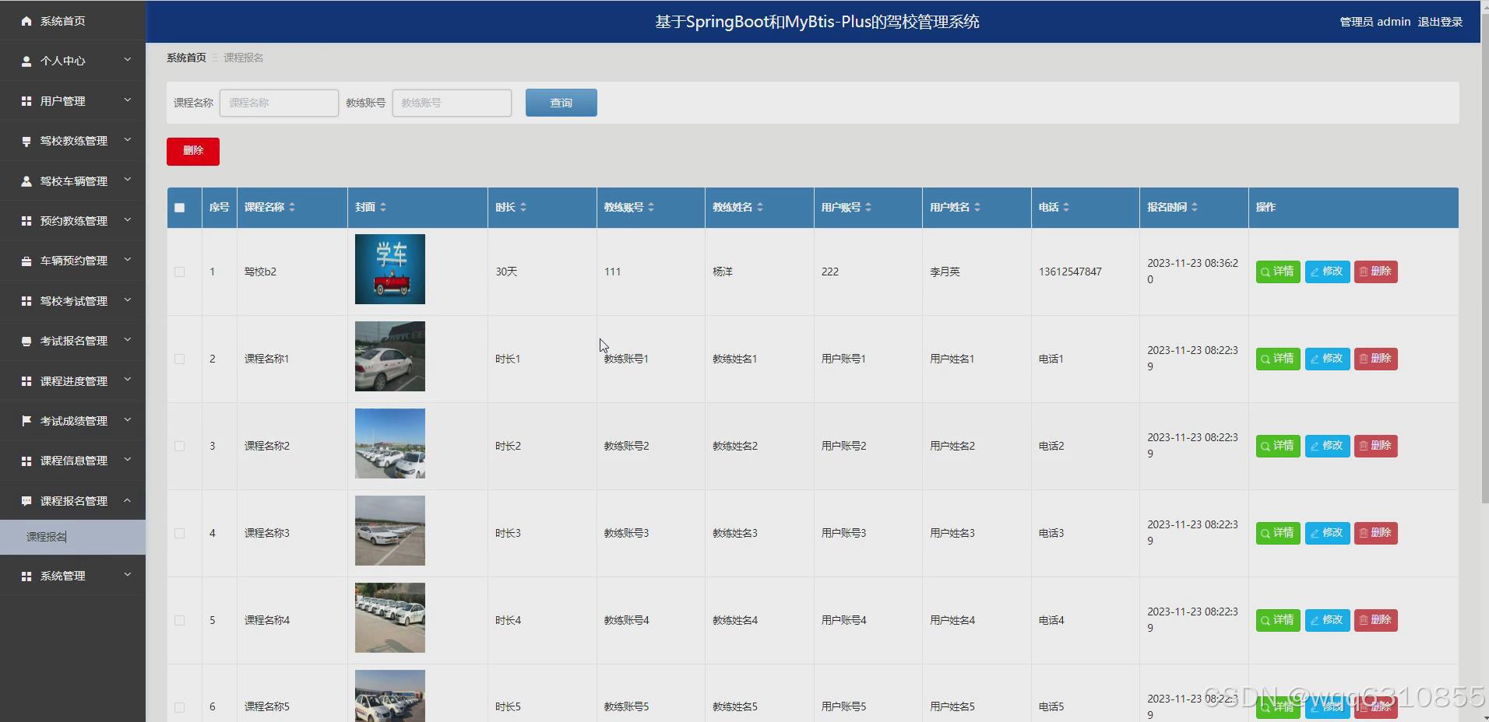Click the person icon beside 个人中心

click(26, 61)
